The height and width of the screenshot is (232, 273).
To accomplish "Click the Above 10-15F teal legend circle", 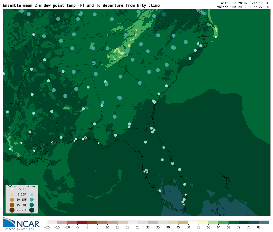I will 32,200.
